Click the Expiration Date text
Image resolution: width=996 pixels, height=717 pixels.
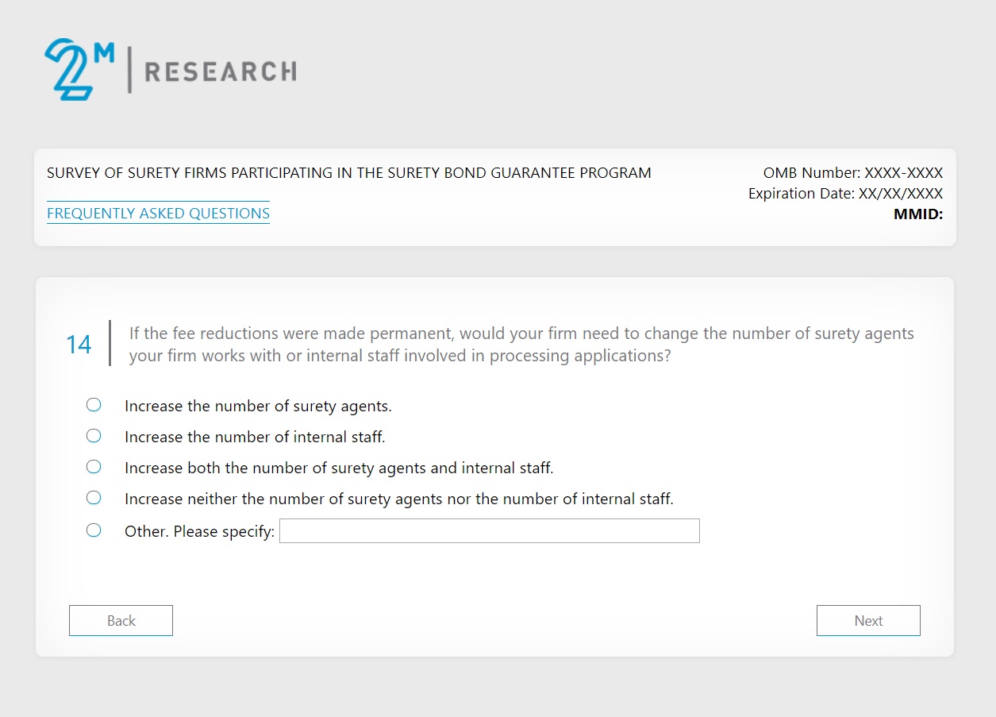click(x=845, y=194)
